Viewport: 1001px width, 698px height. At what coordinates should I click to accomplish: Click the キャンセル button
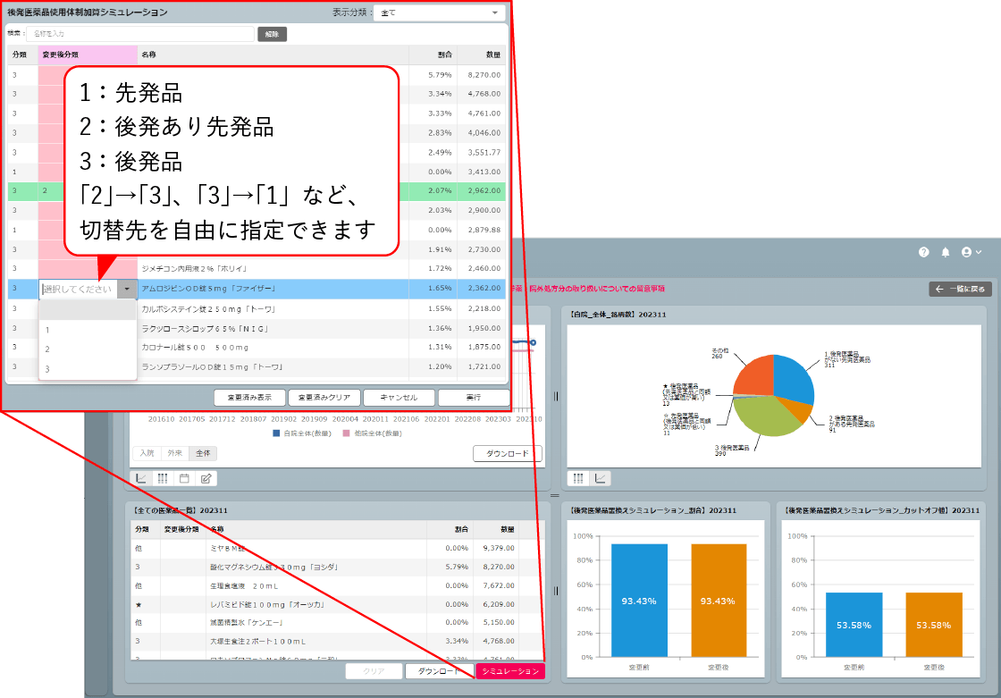click(399, 397)
